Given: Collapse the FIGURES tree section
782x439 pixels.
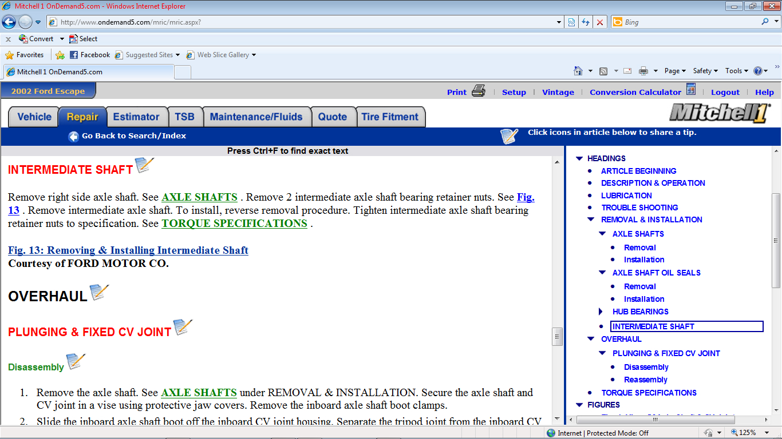Looking at the screenshot, I should [x=579, y=405].
